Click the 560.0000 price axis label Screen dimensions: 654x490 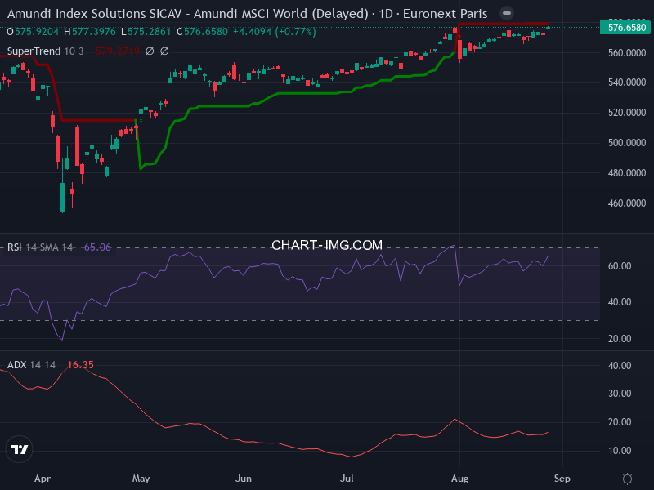(x=627, y=53)
